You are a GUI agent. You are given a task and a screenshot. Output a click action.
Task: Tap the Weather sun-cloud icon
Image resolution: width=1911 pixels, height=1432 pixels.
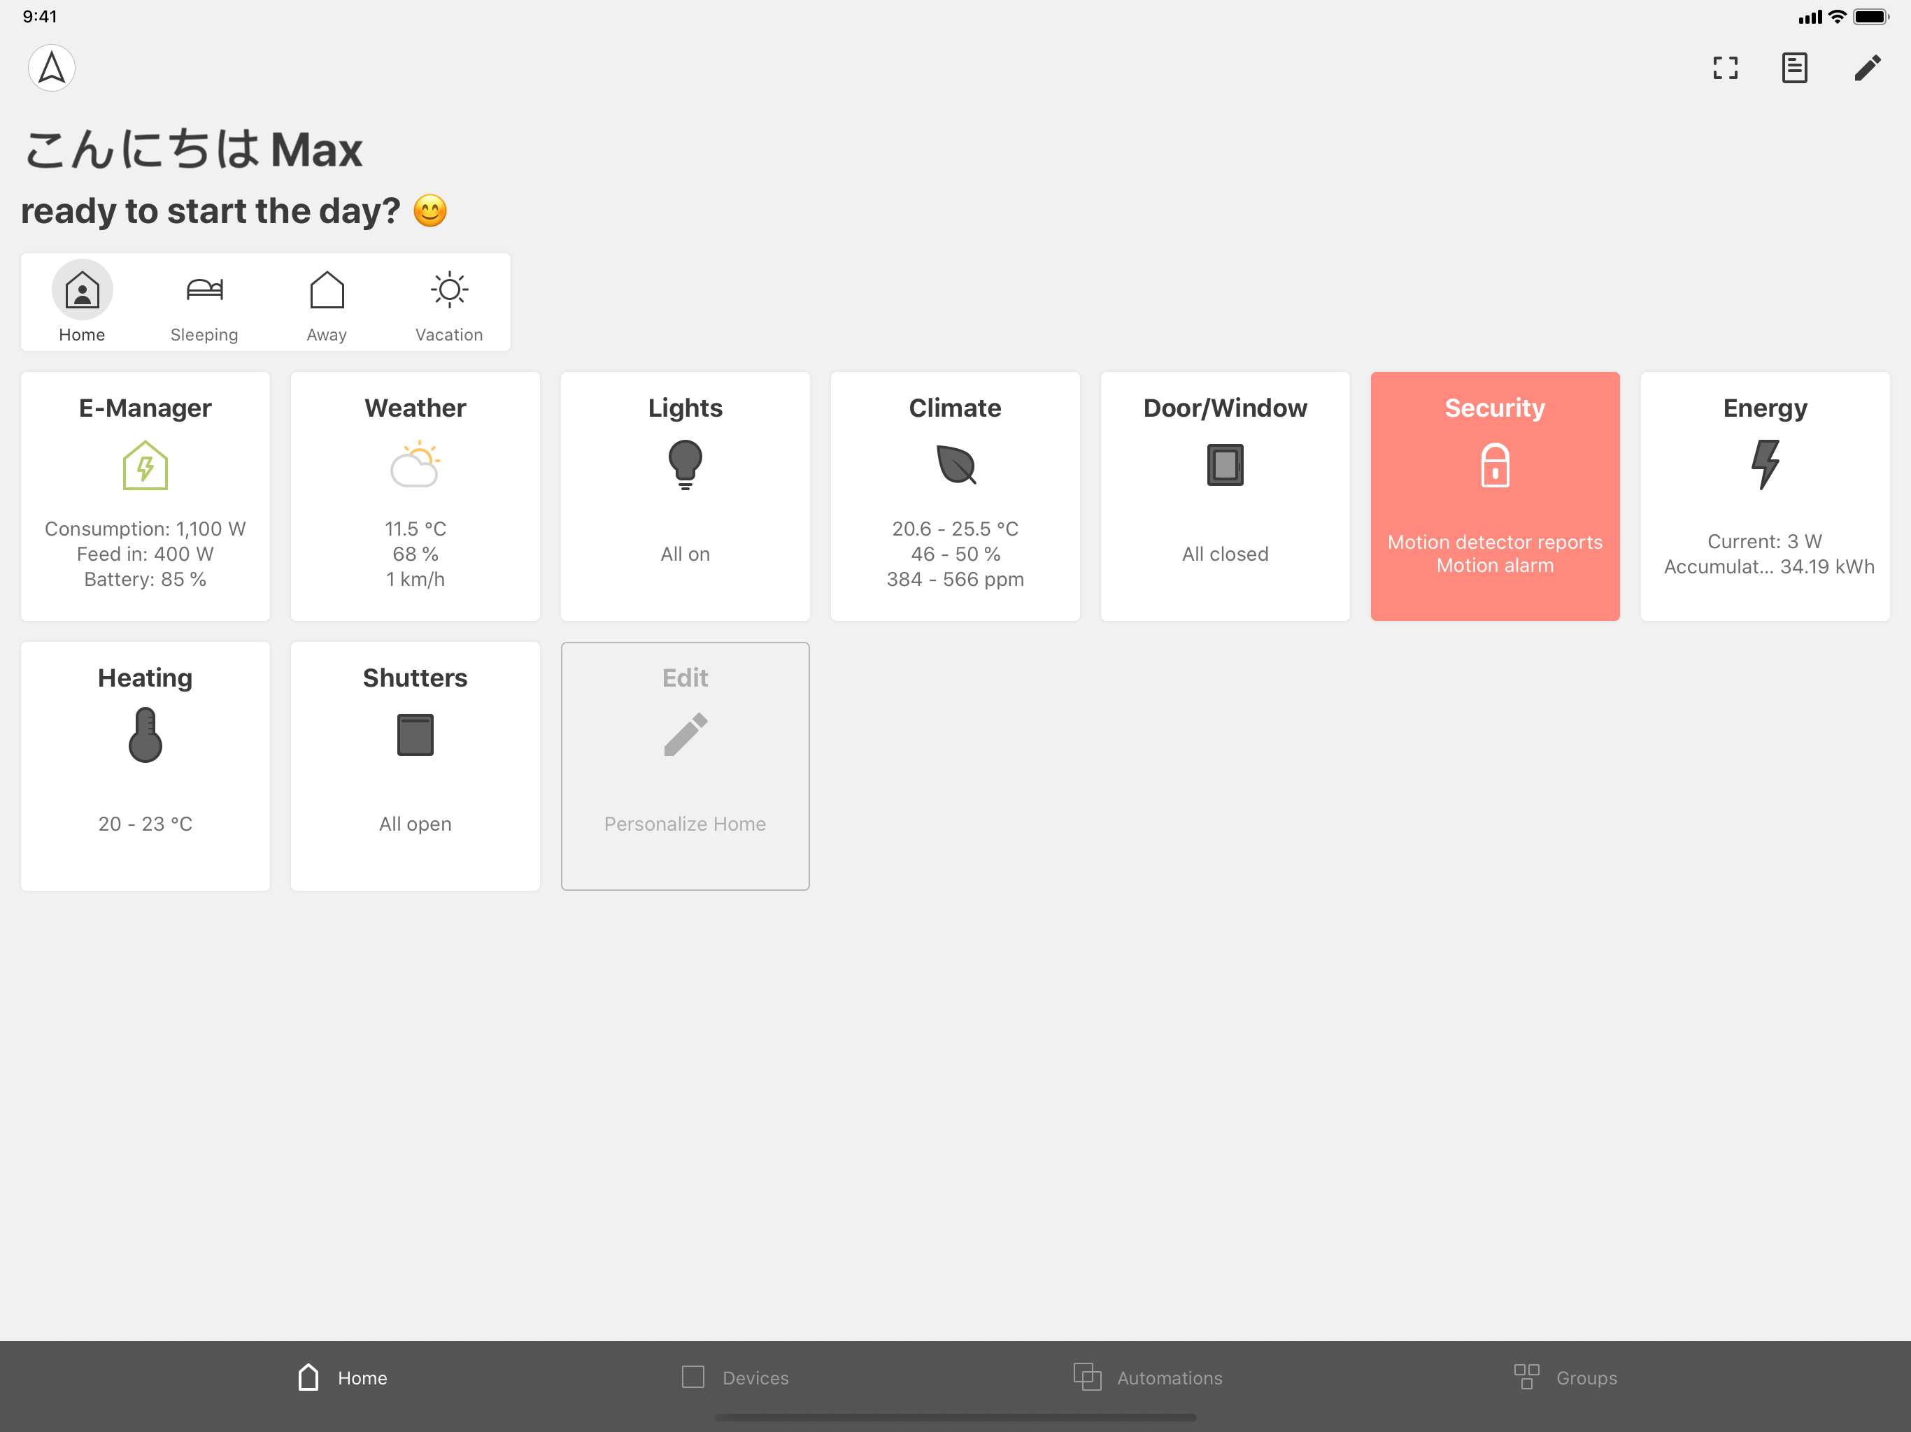pos(415,465)
